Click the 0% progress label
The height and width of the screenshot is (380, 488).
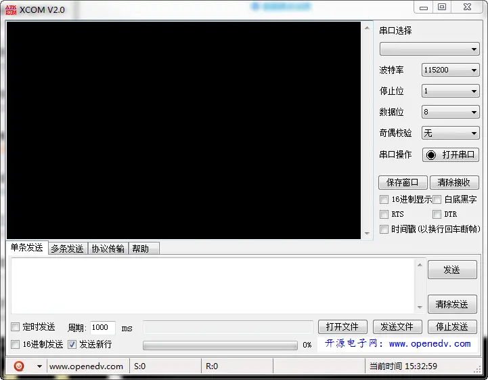(307, 345)
